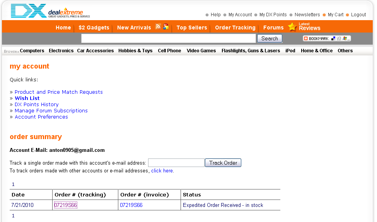Share via the Windows Live bookmark icon

[x=345, y=38]
